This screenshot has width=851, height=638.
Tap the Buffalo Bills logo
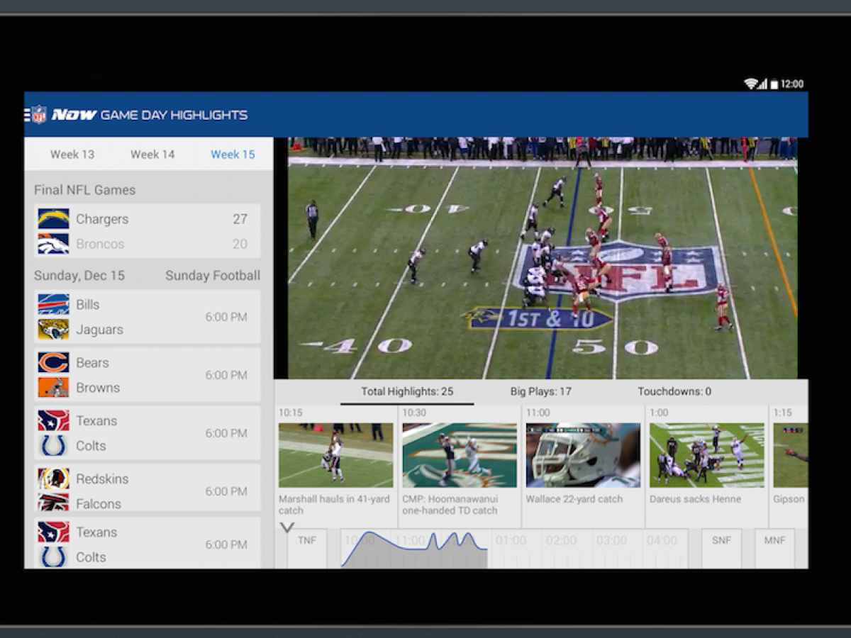[x=54, y=305]
